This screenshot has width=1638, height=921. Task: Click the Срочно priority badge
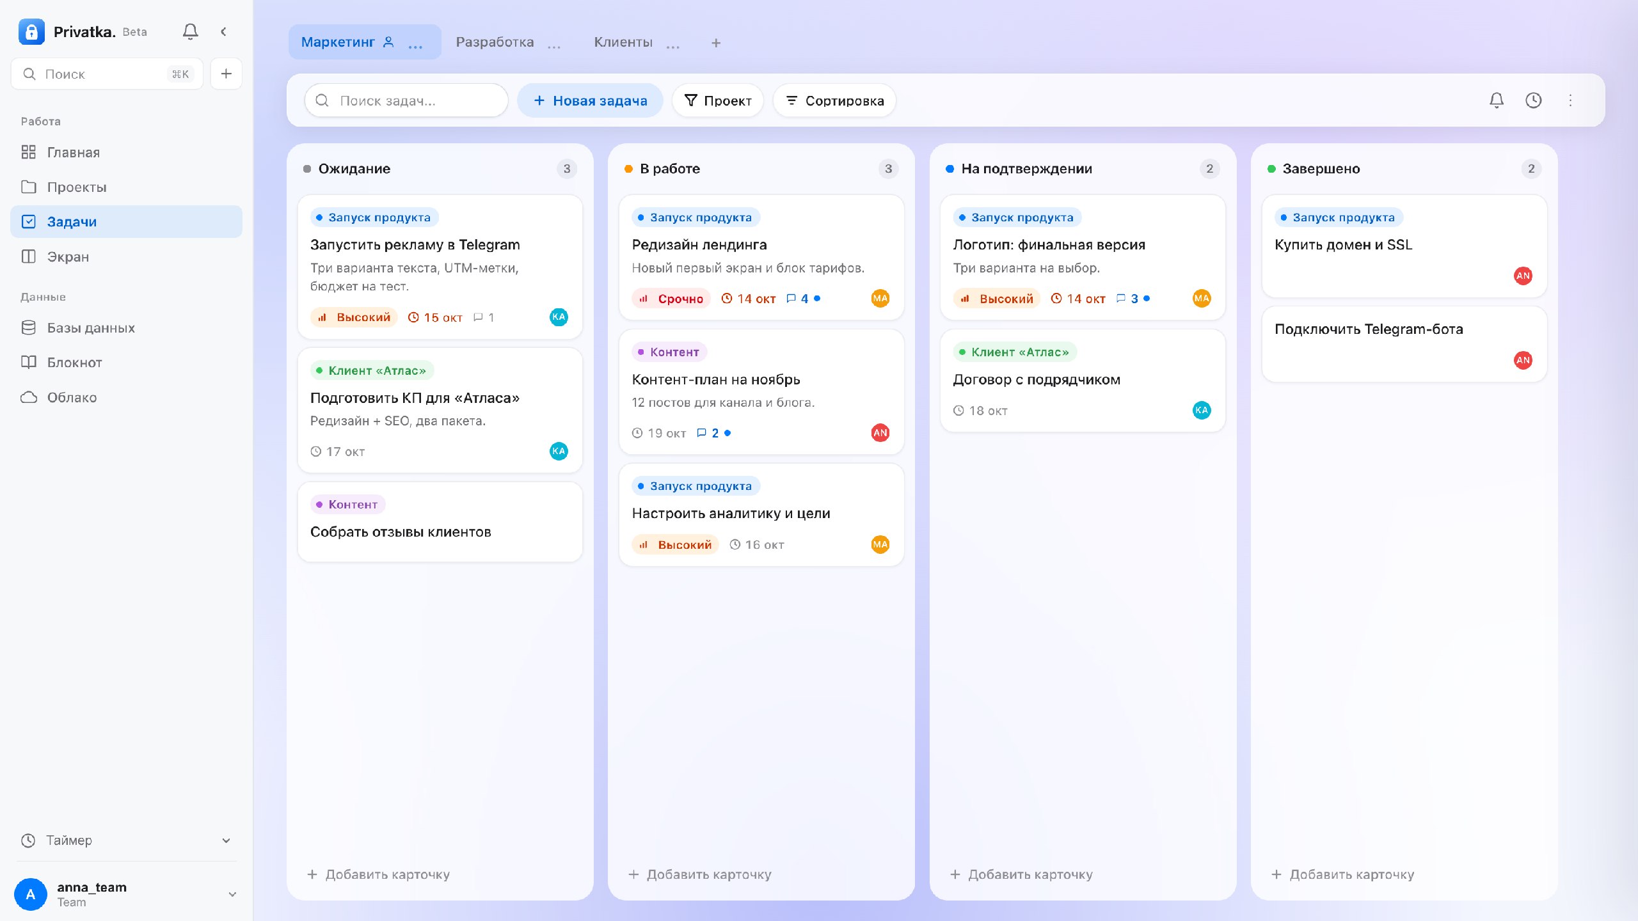671,299
